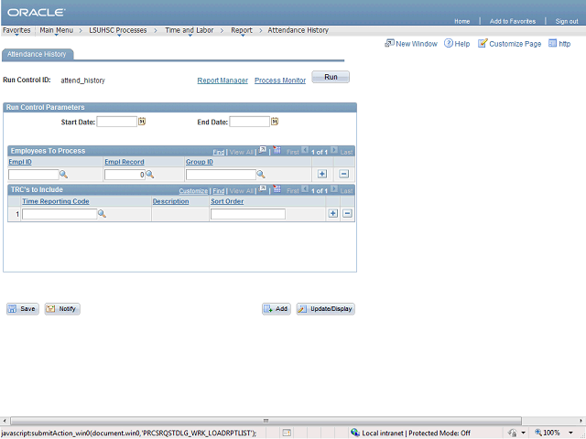Viewport: 586px width, 439px height.
Task: Add a row in Employees To Process
Action: click(x=322, y=174)
